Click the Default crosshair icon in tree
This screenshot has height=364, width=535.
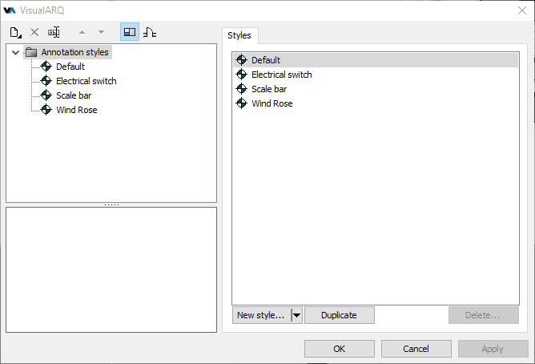(46, 67)
